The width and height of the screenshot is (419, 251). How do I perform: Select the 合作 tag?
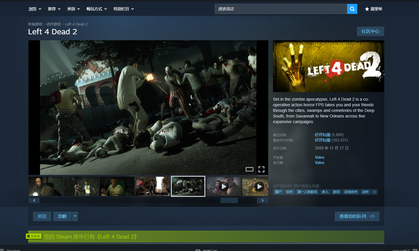[289, 192]
